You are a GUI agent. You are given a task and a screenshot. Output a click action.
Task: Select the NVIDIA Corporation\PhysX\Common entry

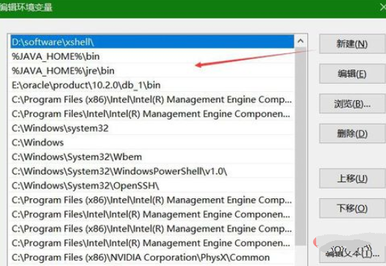[152, 258]
